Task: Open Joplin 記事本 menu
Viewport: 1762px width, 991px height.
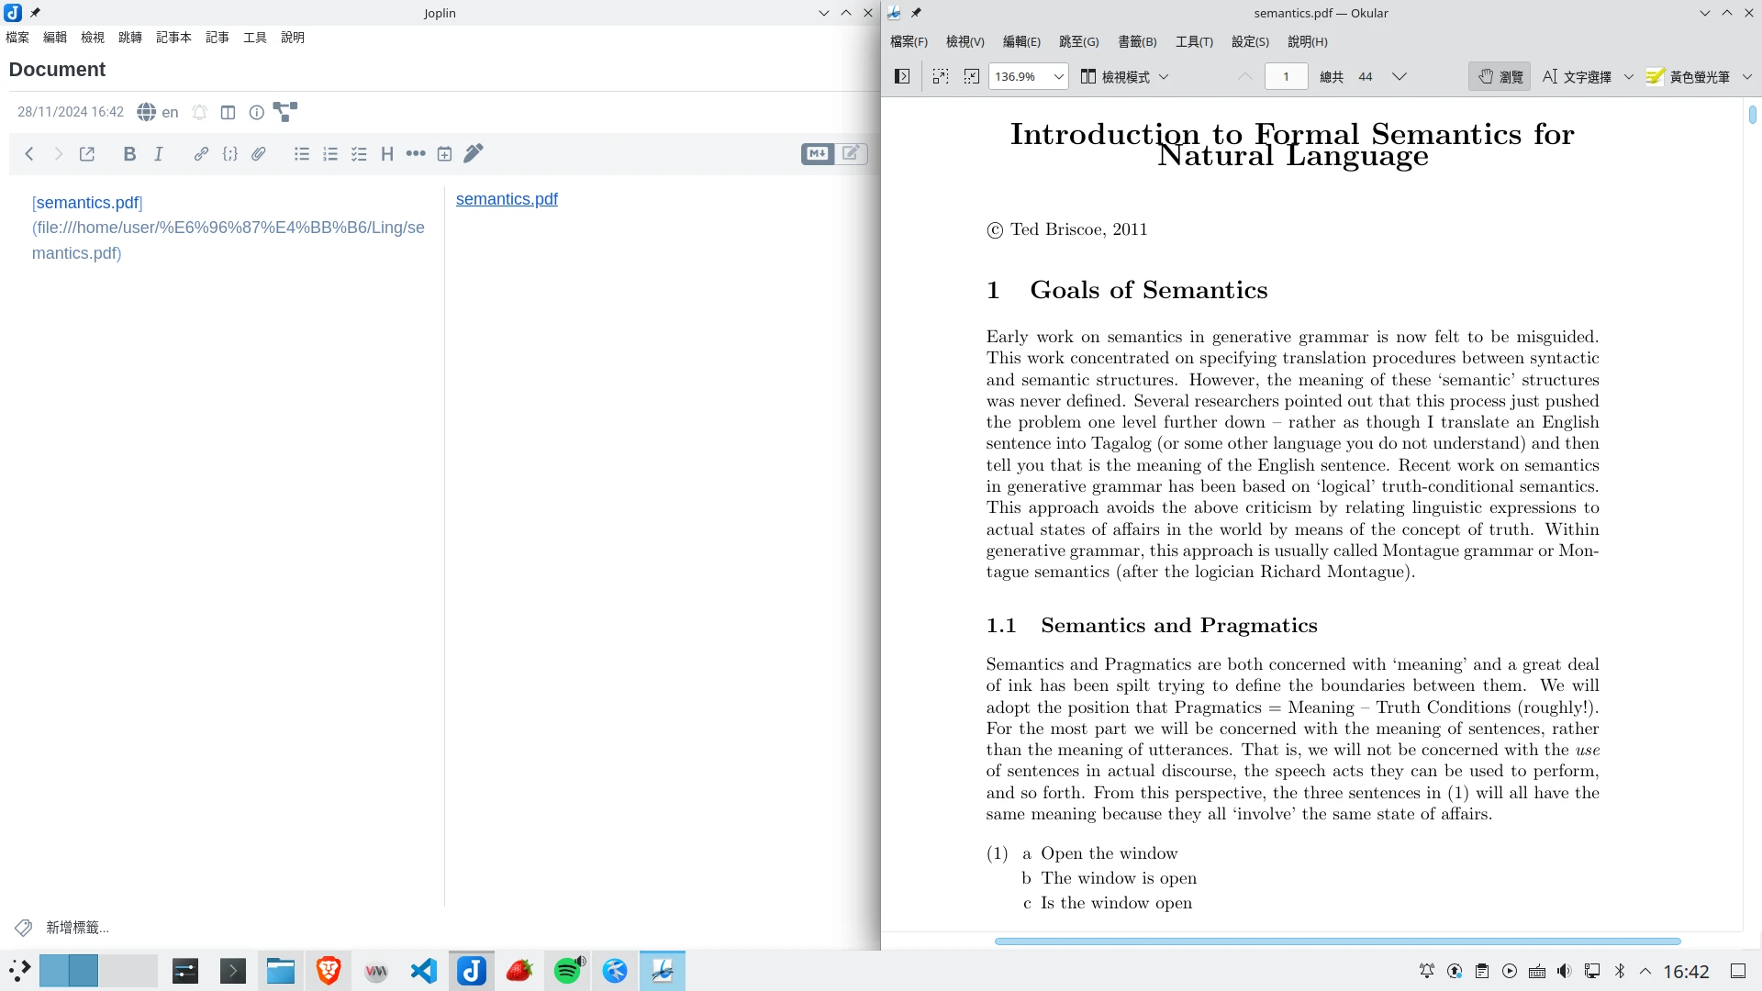Action: [173, 38]
